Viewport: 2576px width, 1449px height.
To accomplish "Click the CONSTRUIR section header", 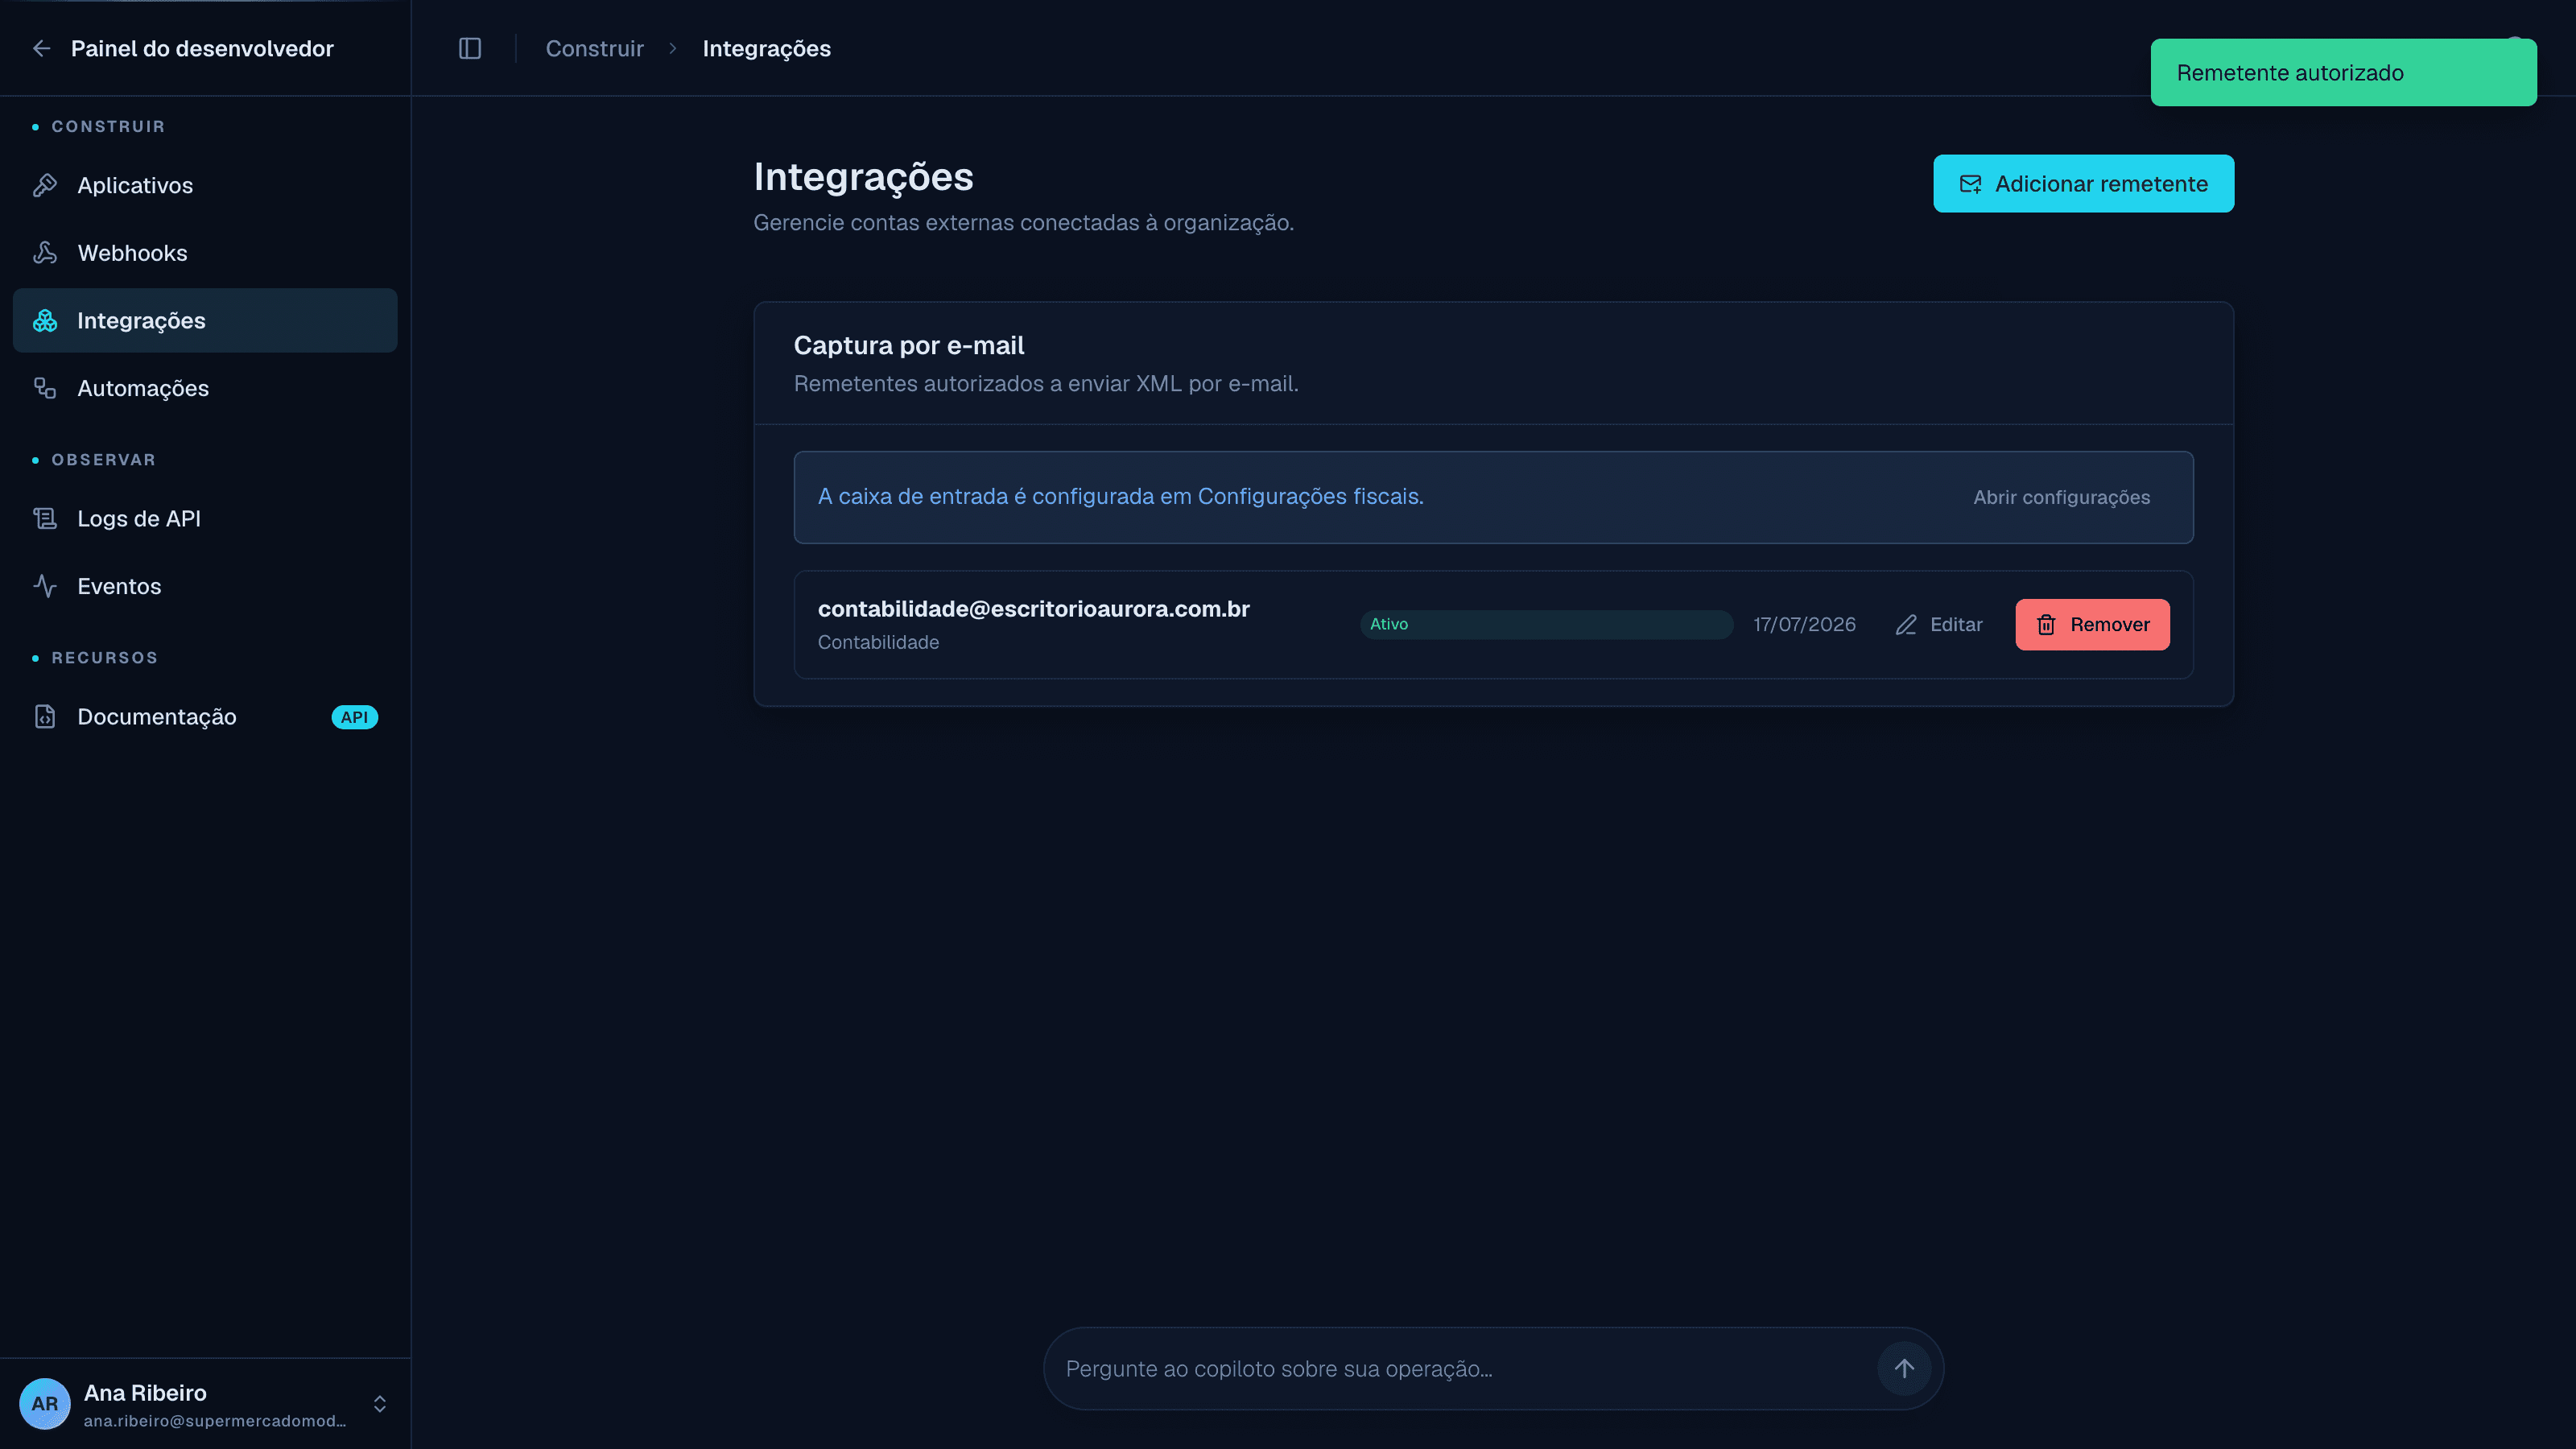I will (x=108, y=126).
